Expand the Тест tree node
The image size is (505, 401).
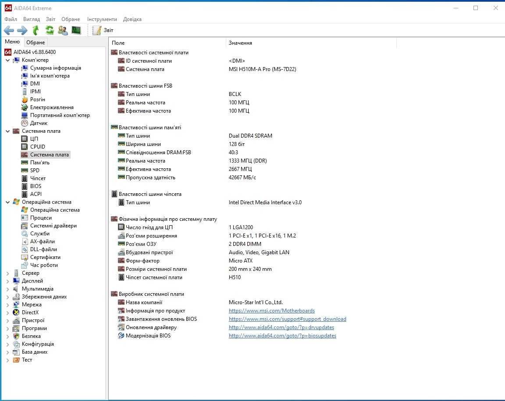coord(8,360)
